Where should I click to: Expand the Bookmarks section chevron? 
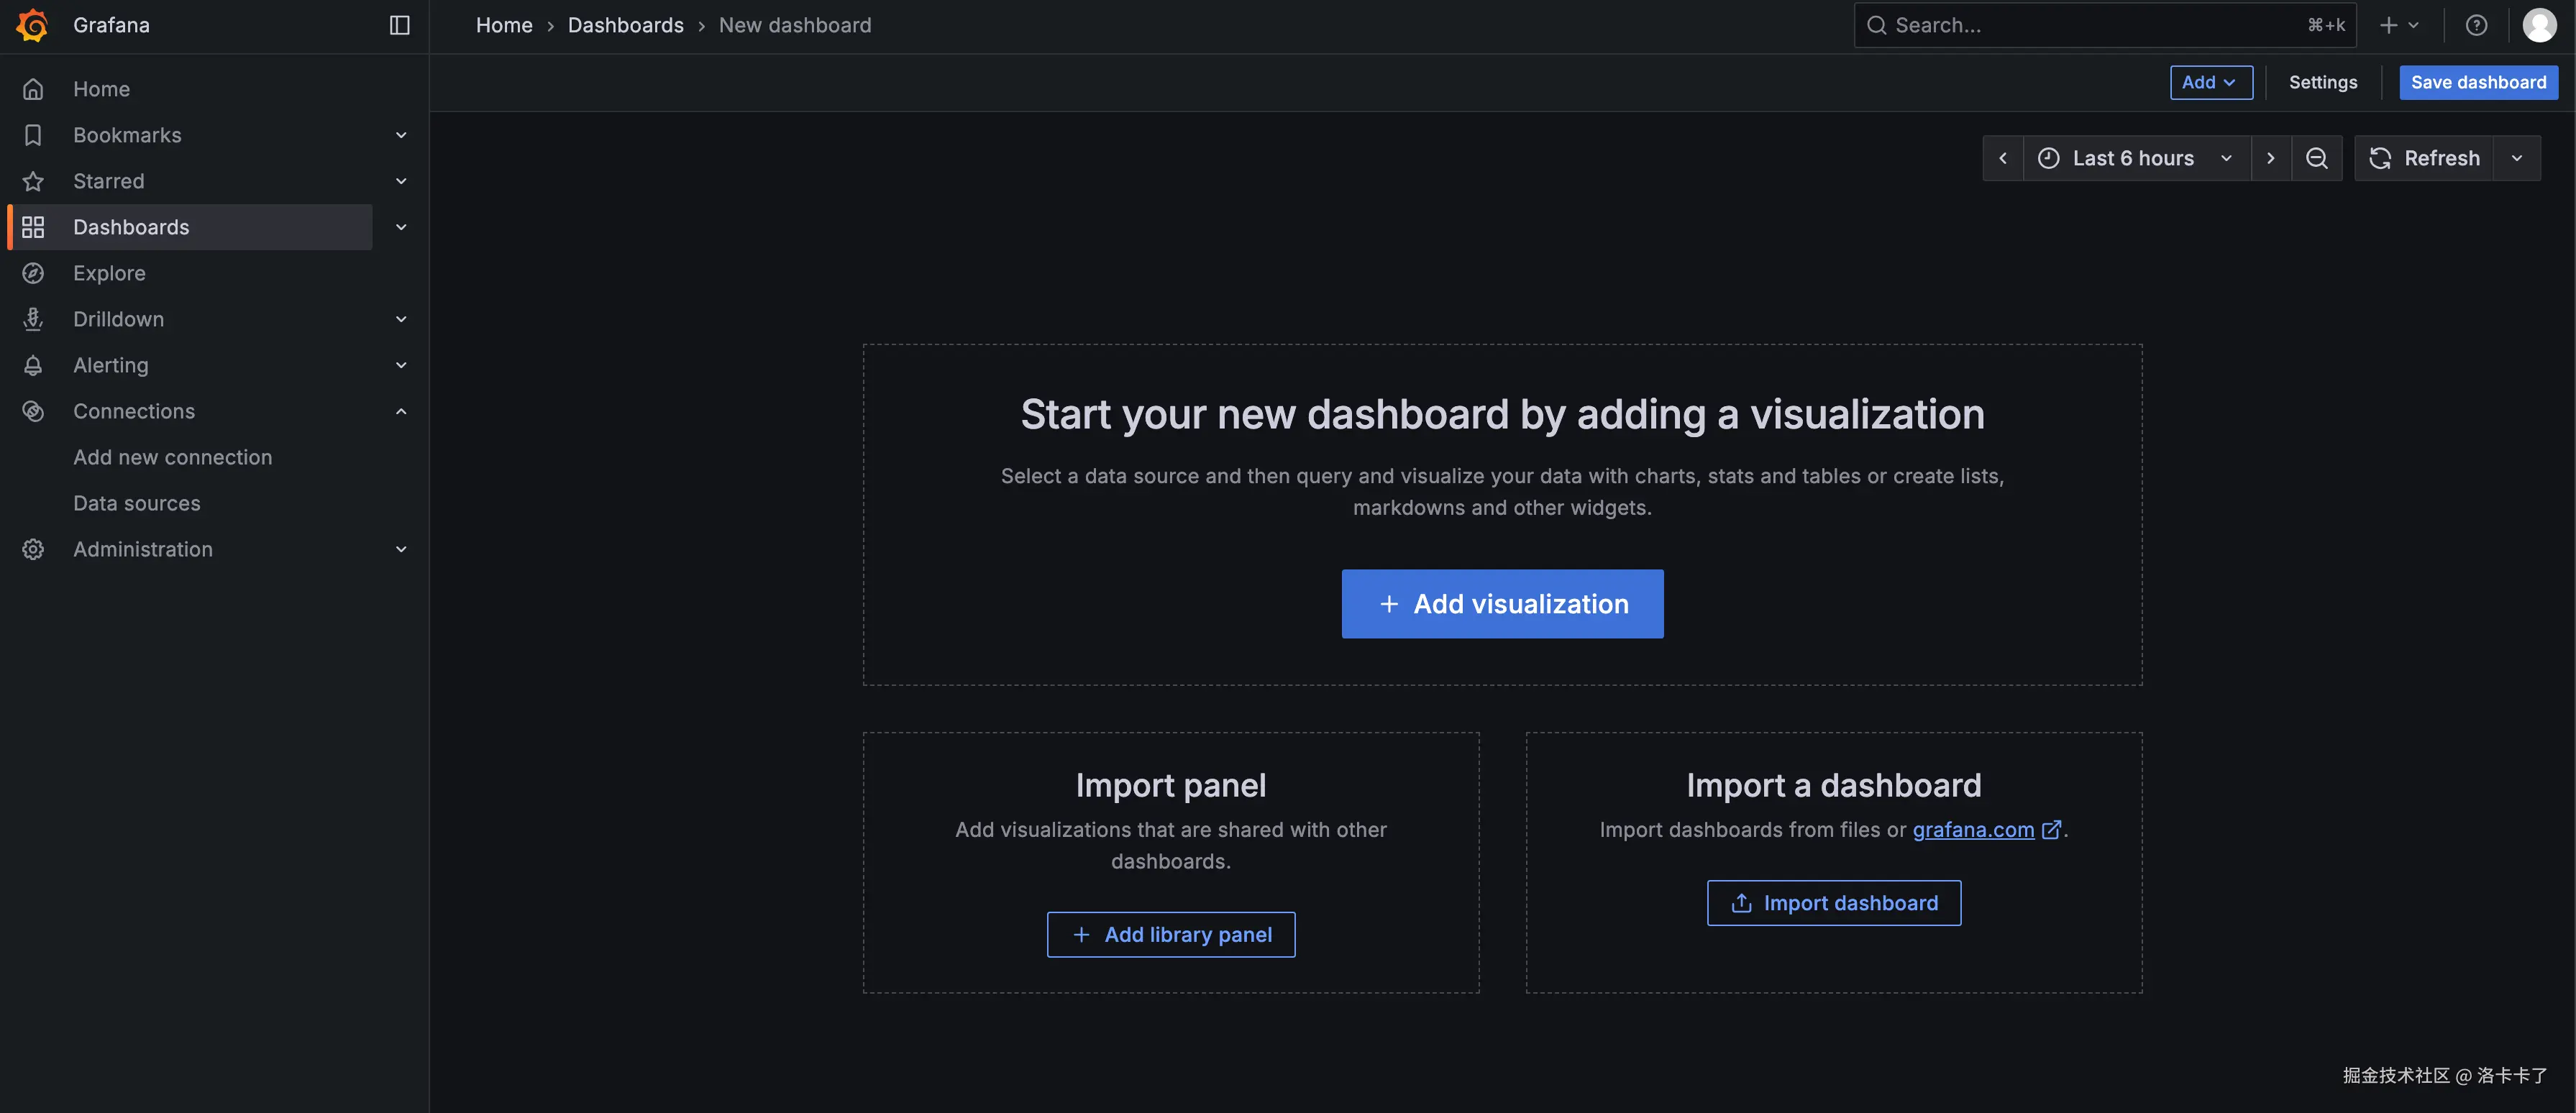coord(401,135)
